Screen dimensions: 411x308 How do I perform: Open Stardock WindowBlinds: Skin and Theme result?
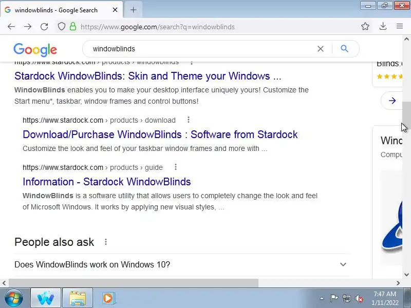point(148,76)
